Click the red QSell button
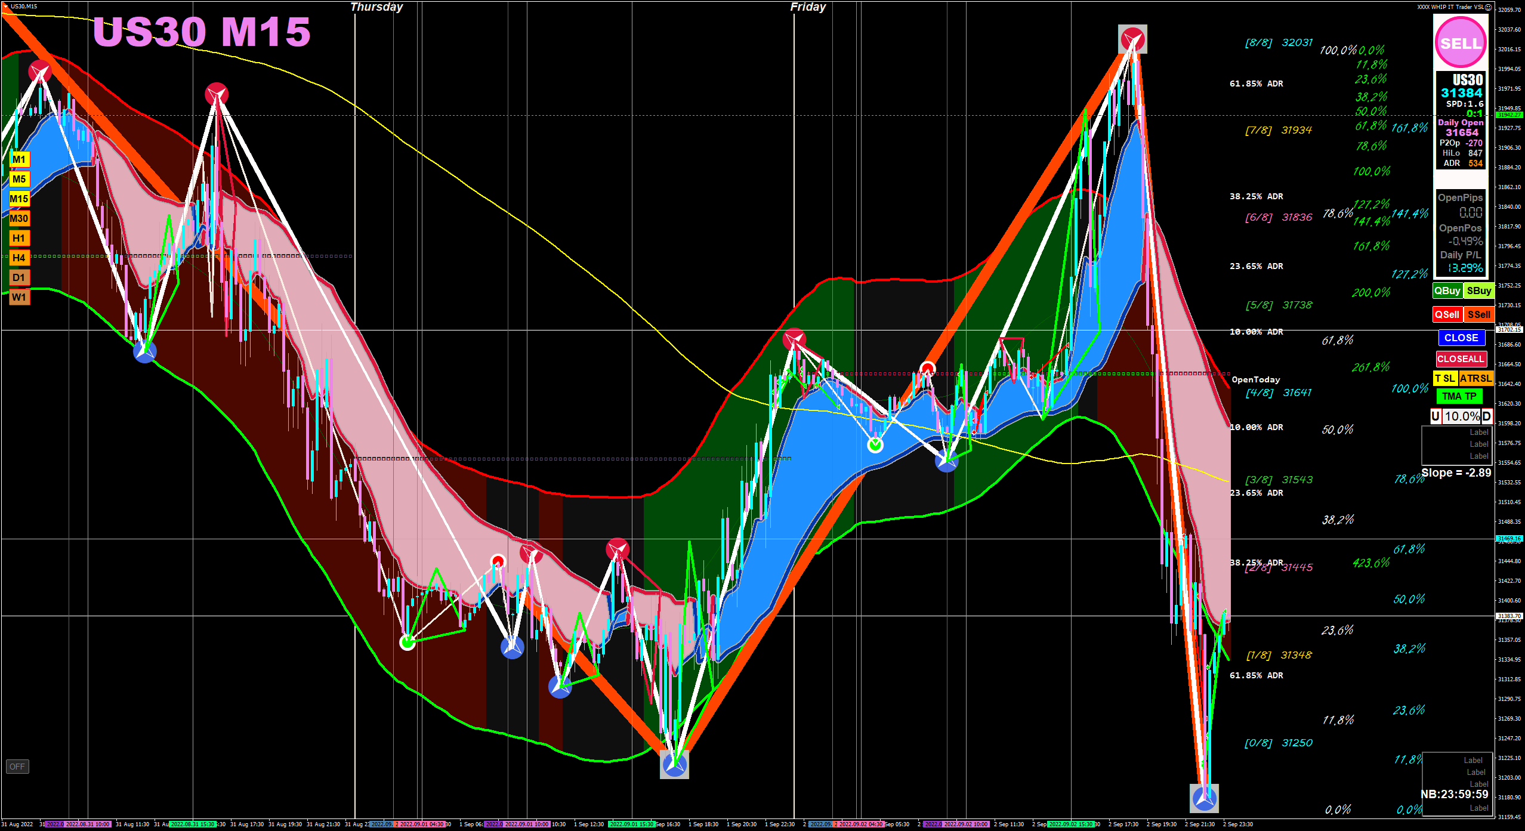The height and width of the screenshot is (831, 1525). coord(1447,314)
